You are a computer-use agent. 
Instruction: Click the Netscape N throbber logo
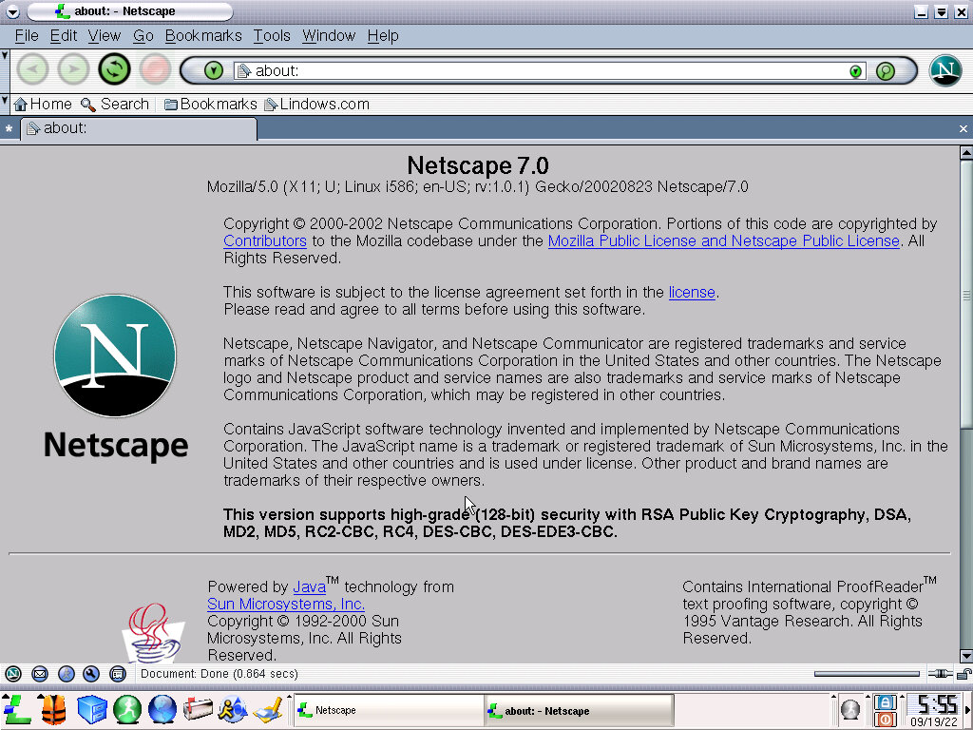(x=944, y=70)
